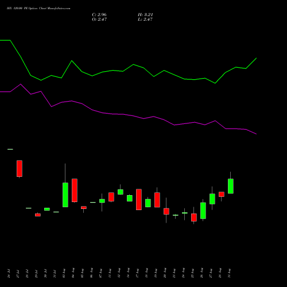
Task: Click the red candle for 20 Aug
Action: click(x=166, y=211)
